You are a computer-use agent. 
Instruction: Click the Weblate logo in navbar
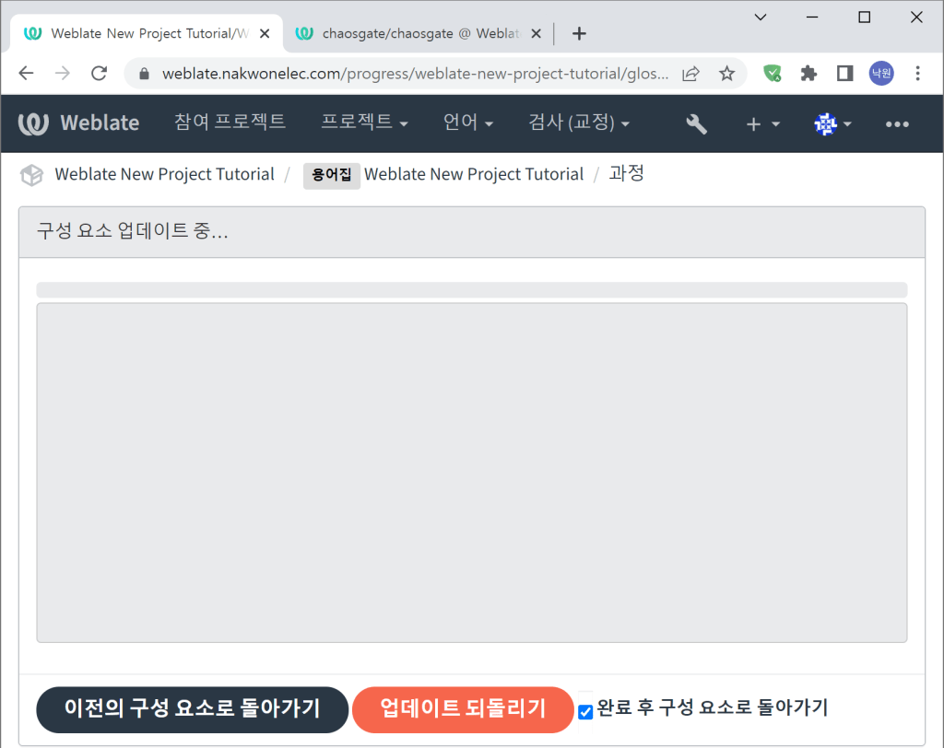79,123
